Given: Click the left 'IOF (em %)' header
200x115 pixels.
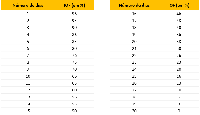Looking at the screenshot, I should click(74, 5).
